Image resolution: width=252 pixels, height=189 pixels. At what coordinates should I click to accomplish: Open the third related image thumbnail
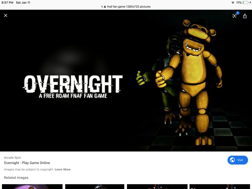pos(157,187)
